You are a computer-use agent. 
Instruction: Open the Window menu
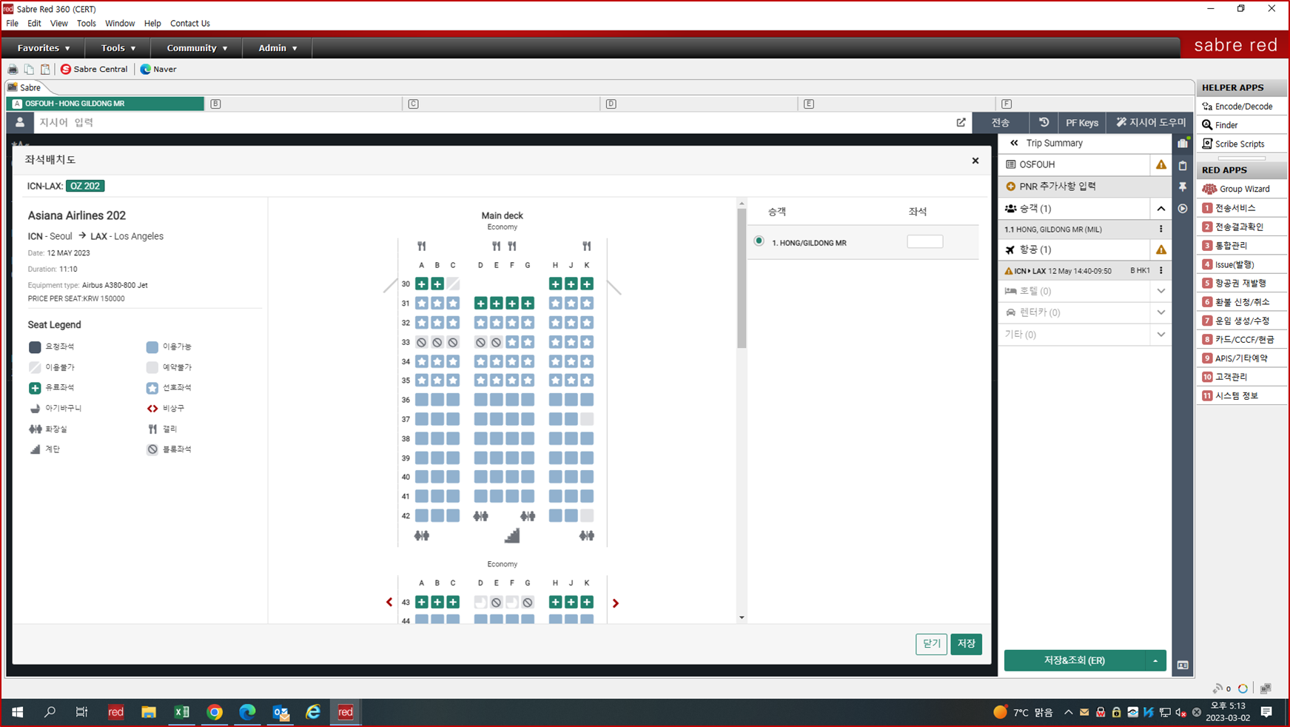pos(120,24)
